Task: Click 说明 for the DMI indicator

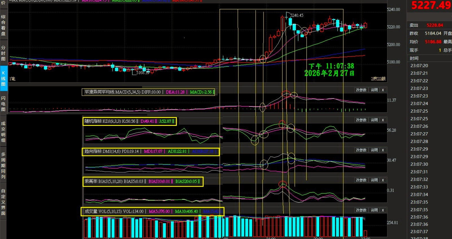Action: [374, 150]
